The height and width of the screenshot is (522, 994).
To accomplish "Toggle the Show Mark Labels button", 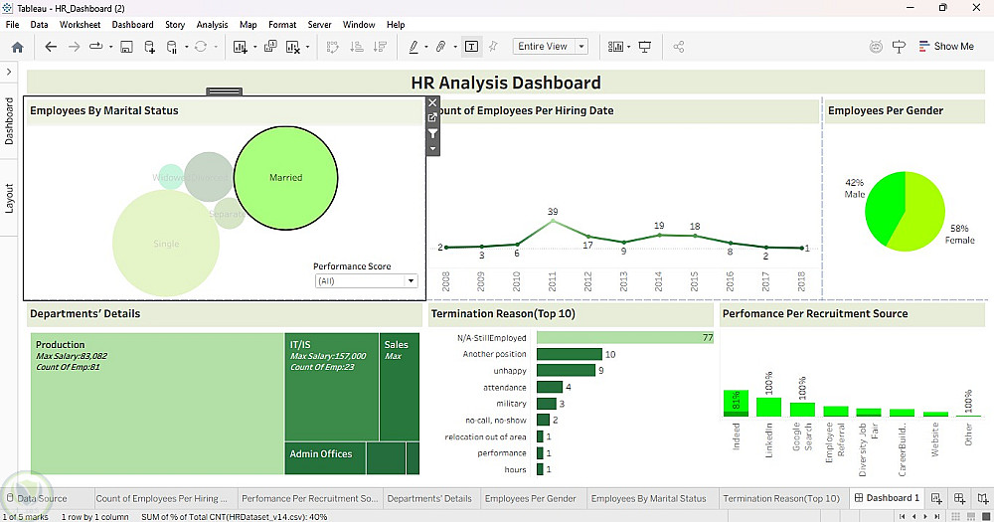I will click(x=470, y=47).
